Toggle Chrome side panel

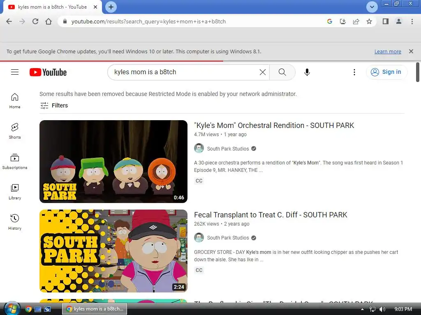[386, 21]
